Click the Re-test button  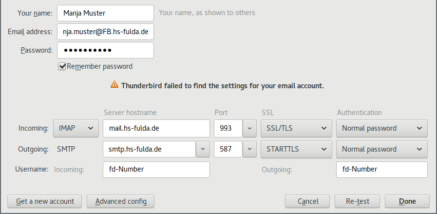(x=357, y=201)
